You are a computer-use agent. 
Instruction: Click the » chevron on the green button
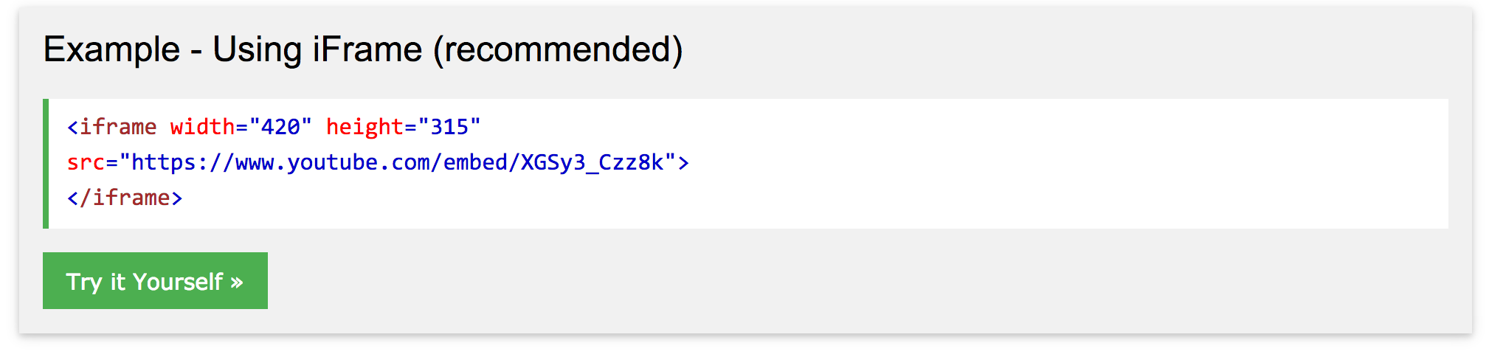[236, 283]
